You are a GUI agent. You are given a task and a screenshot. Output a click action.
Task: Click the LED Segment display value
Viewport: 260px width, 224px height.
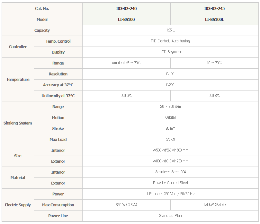point(170,52)
